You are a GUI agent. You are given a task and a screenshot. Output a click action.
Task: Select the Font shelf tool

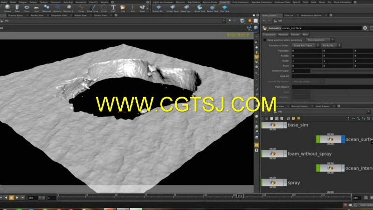(113, 8)
